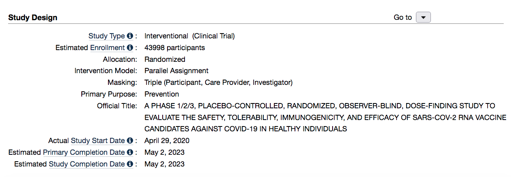The image size is (511, 177).
Task: Select the 43998 participants value
Action: point(175,48)
